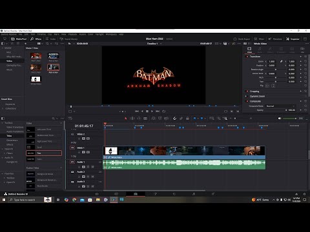Select the Video tab in Inspector
This screenshot has width=310, height=232.
pos(249,50)
